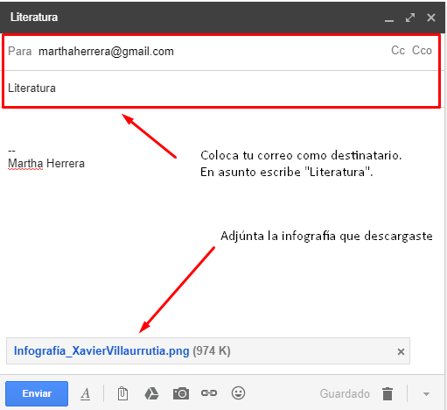This screenshot has width=447, height=410.
Task: Minimize the compose window
Action: (389, 18)
